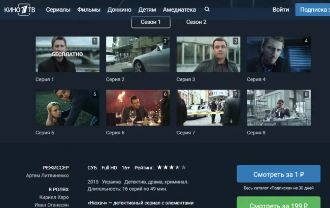Click the Весь каталог «Подписка» note

(x=279, y=188)
